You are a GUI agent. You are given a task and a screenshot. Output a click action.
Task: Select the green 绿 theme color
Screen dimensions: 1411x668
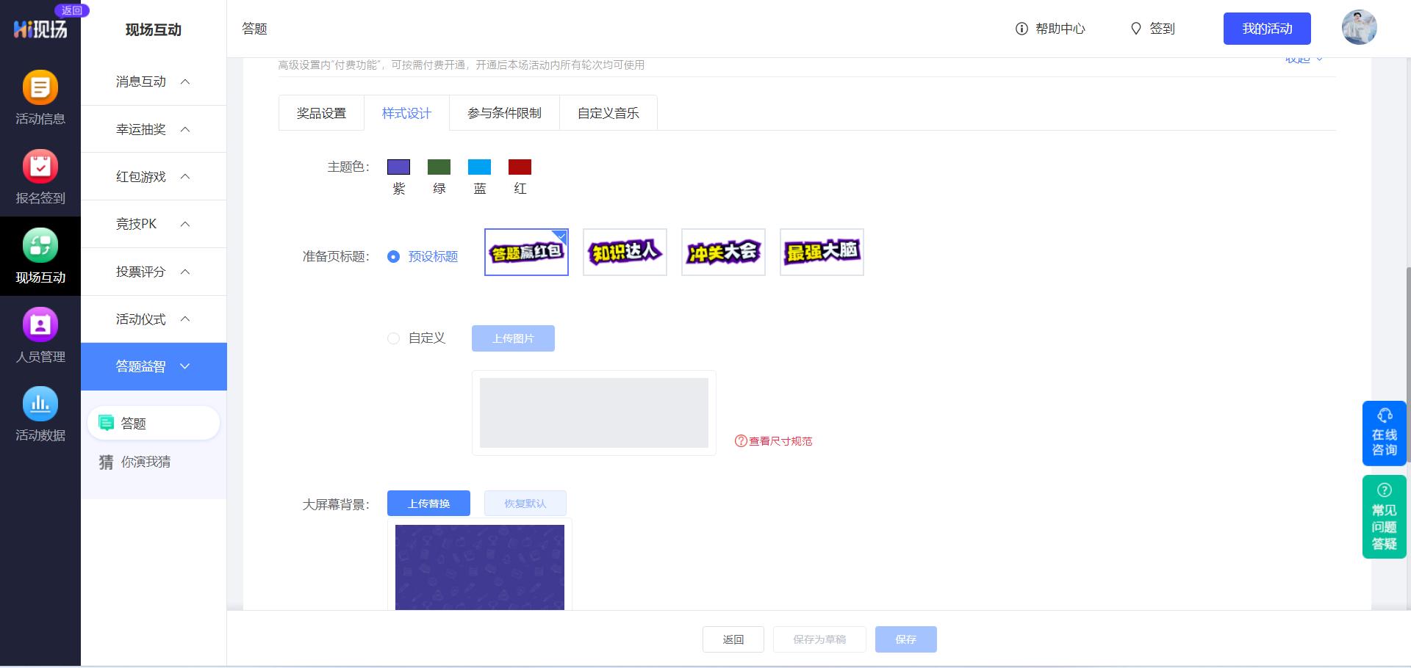[x=439, y=167]
